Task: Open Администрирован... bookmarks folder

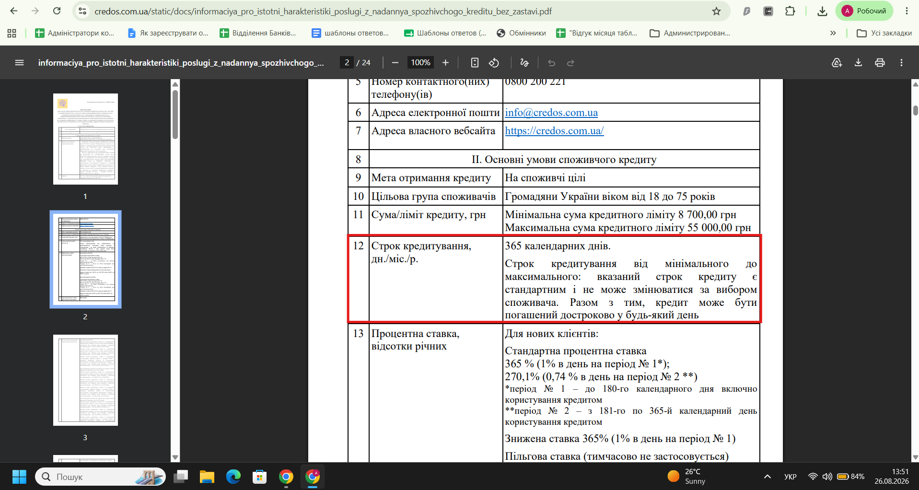Action: [690, 33]
